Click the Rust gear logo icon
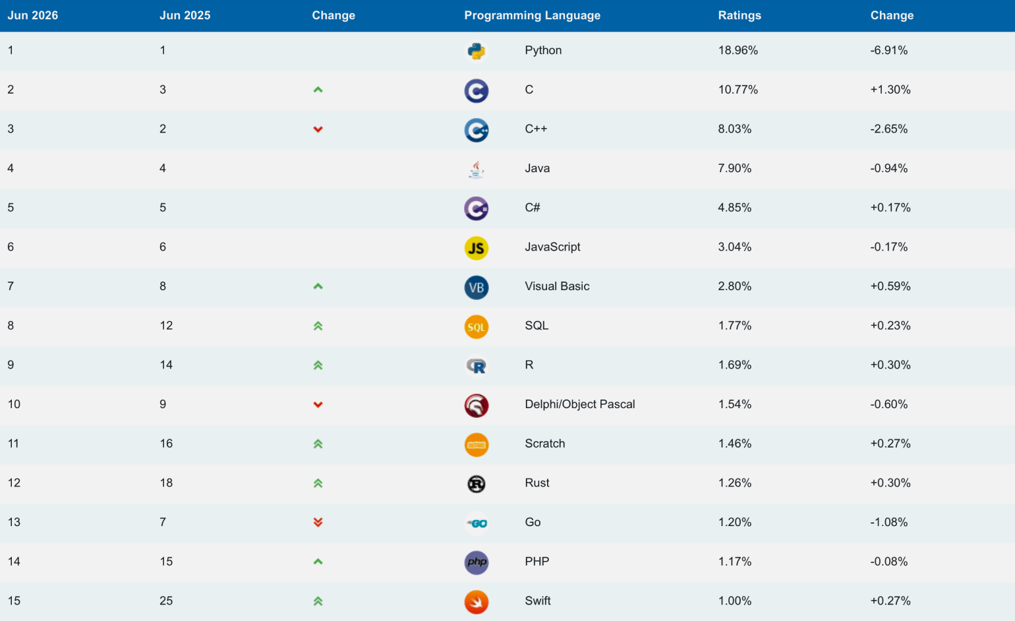The width and height of the screenshot is (1015, 621). 476,484
